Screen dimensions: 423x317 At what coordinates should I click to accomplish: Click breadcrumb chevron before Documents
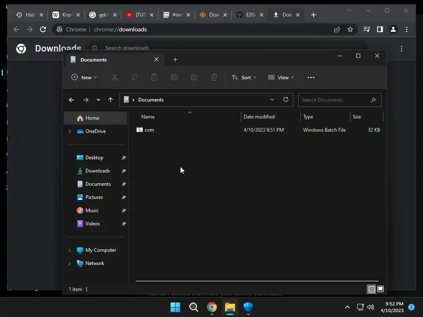point(133,100)
